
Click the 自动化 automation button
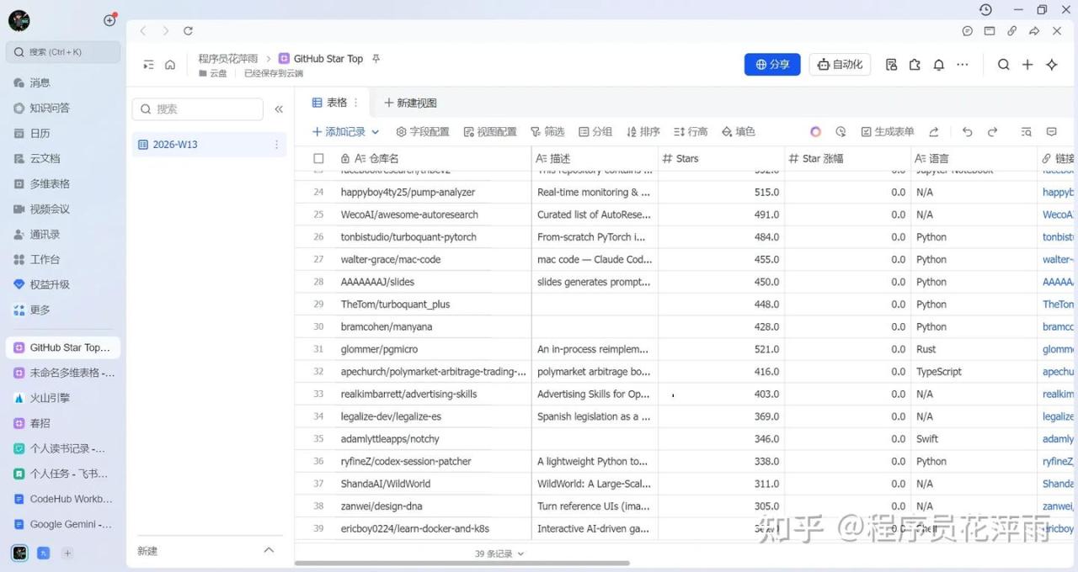pyautogui.click(x=840, y=65)
